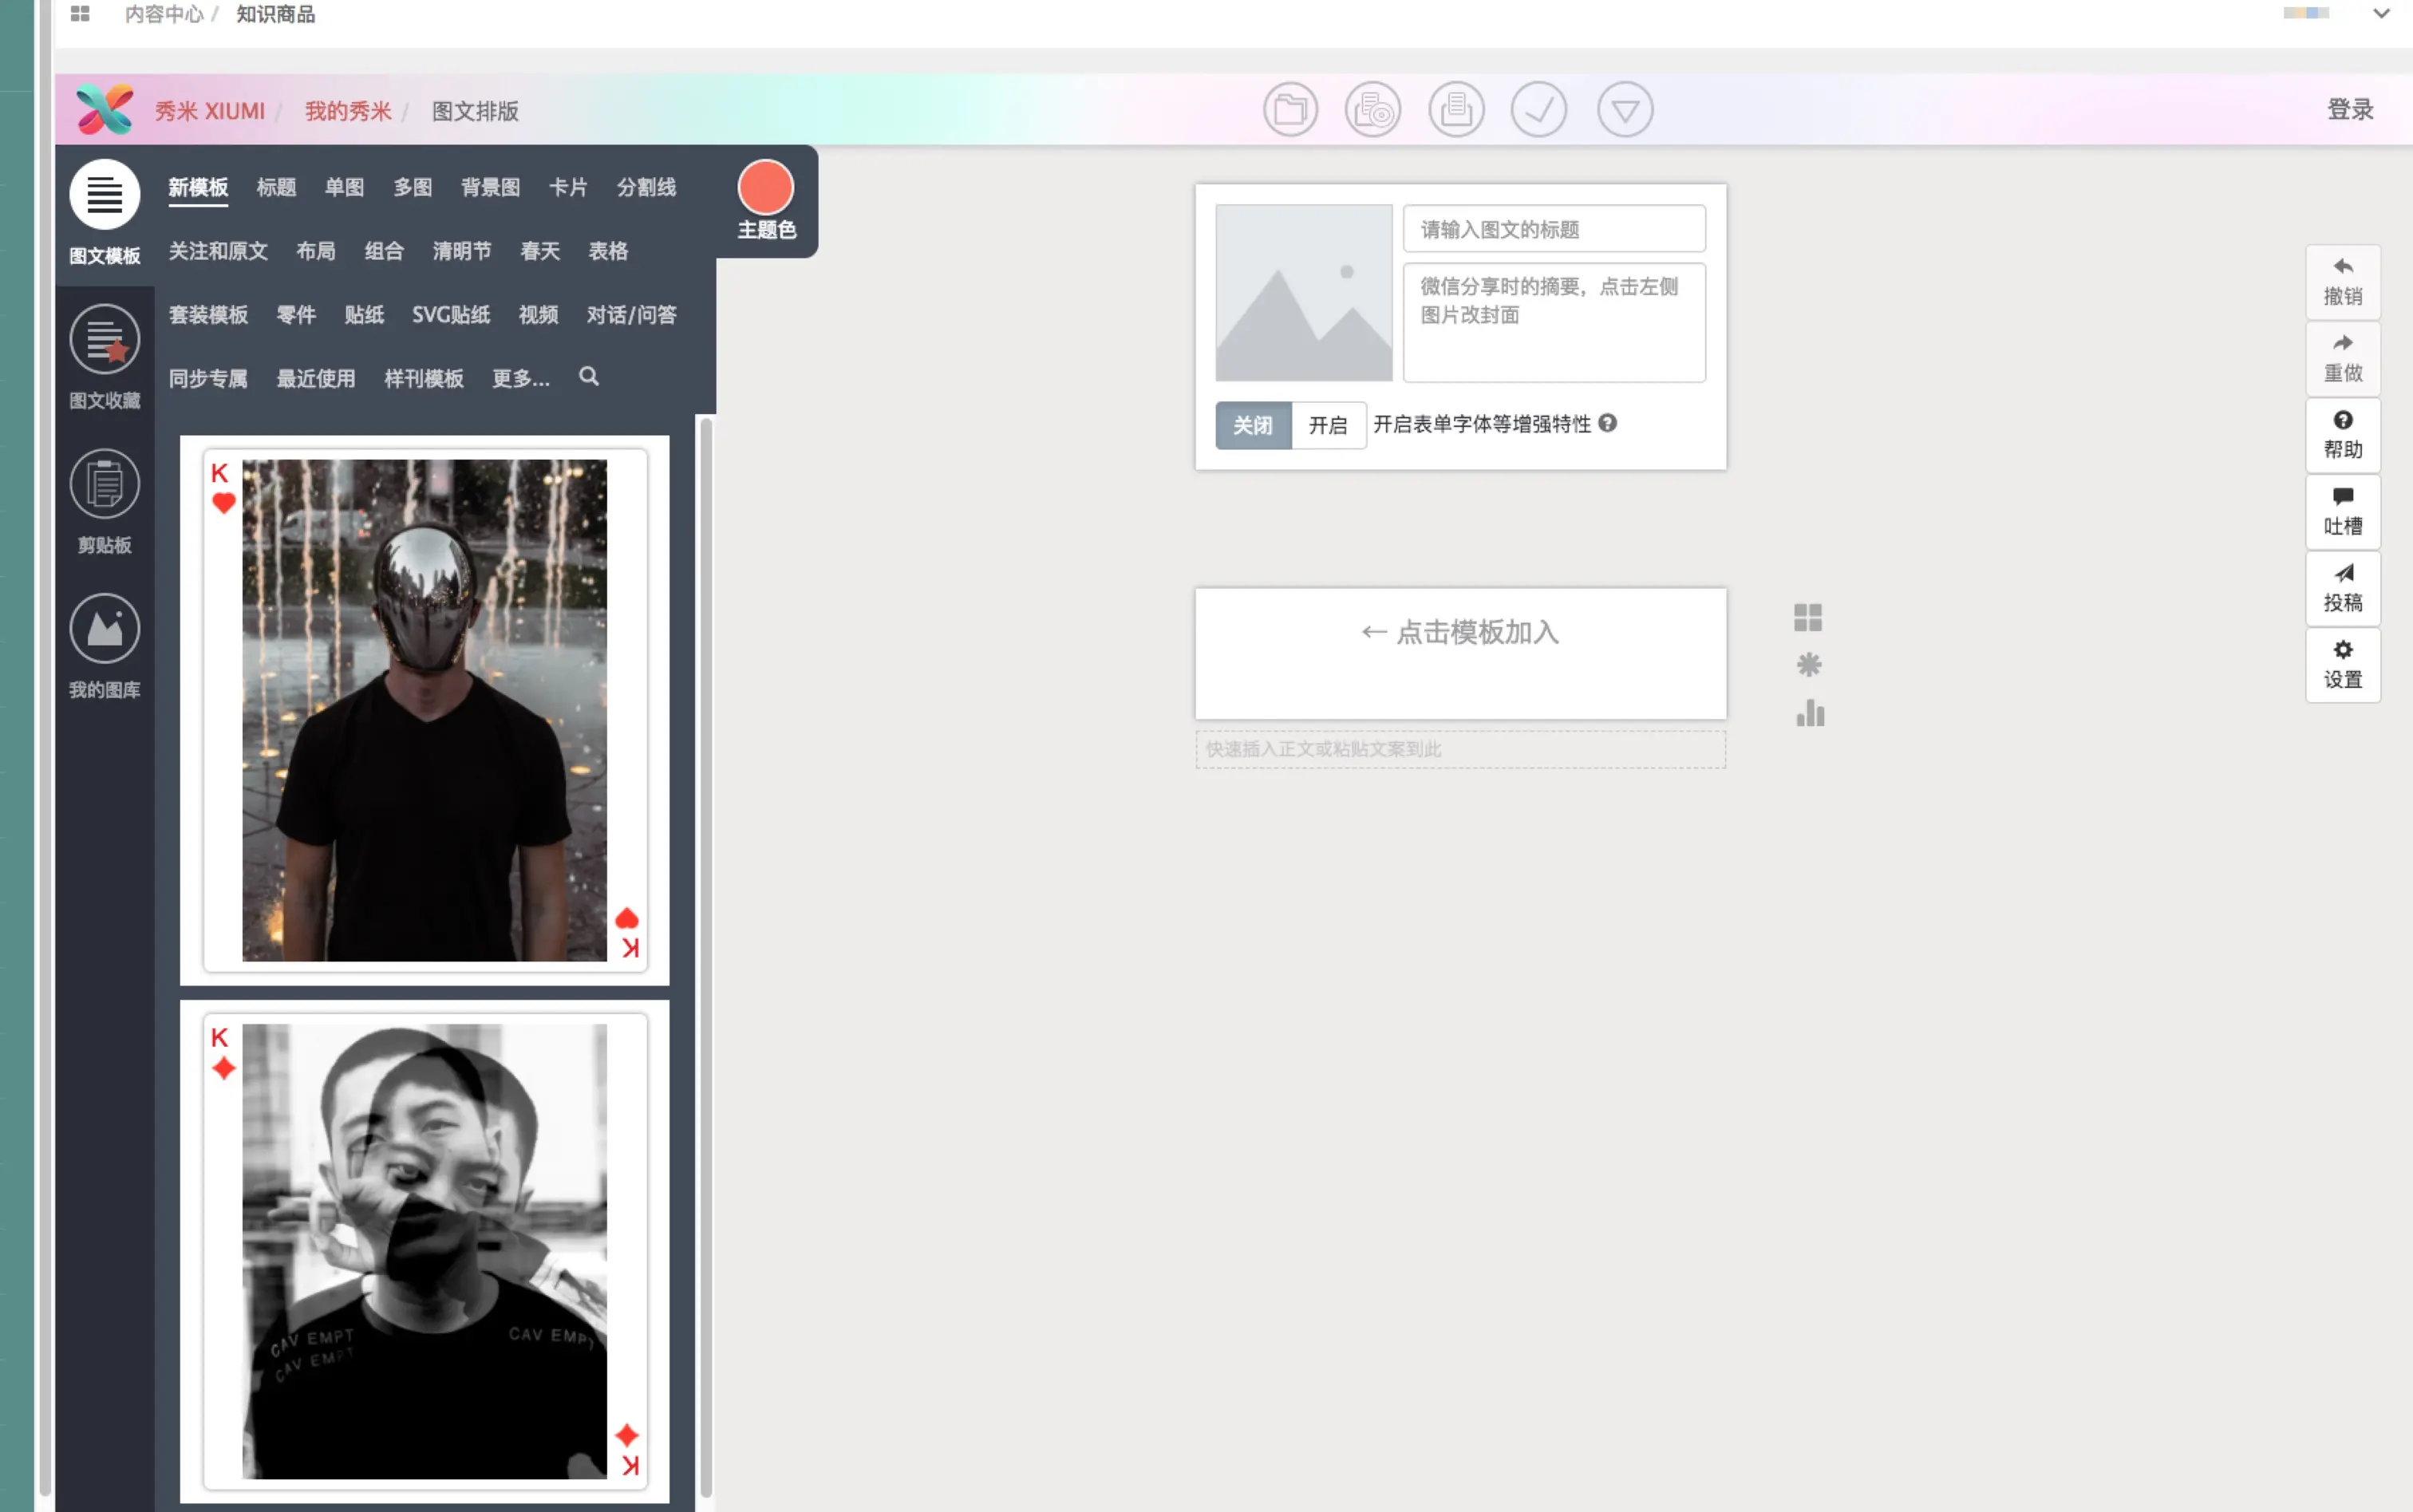Open the account chevron at top right
Image resolution: width=2413 pixels, height=1512 pixels.
click(x=2381, y=14)
